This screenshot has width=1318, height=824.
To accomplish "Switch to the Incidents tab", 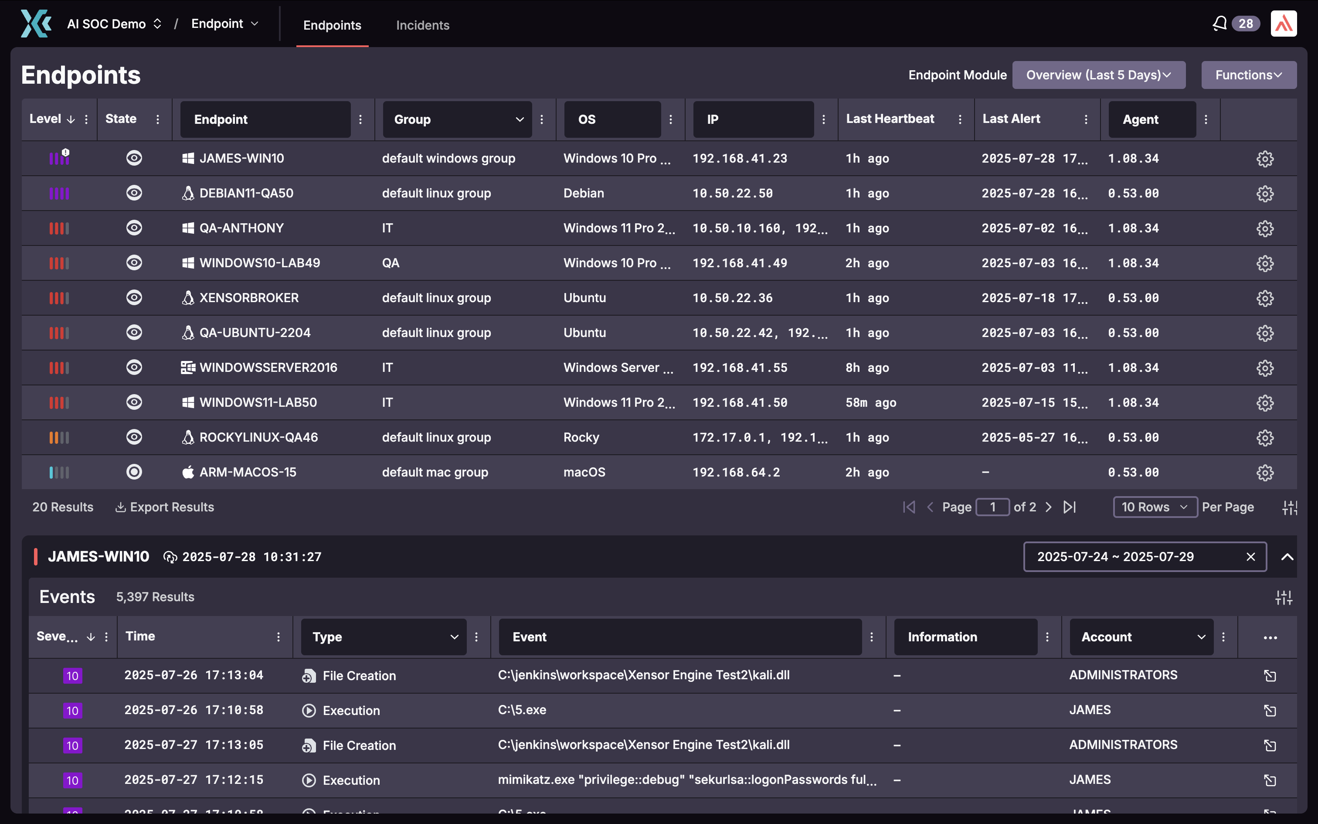I will coord(423,25).
